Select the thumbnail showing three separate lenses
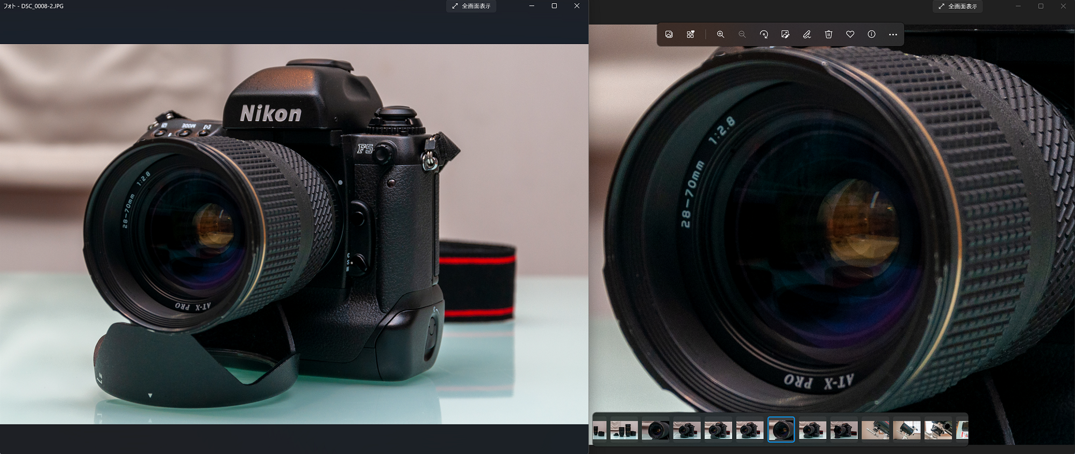 (624, 429)
